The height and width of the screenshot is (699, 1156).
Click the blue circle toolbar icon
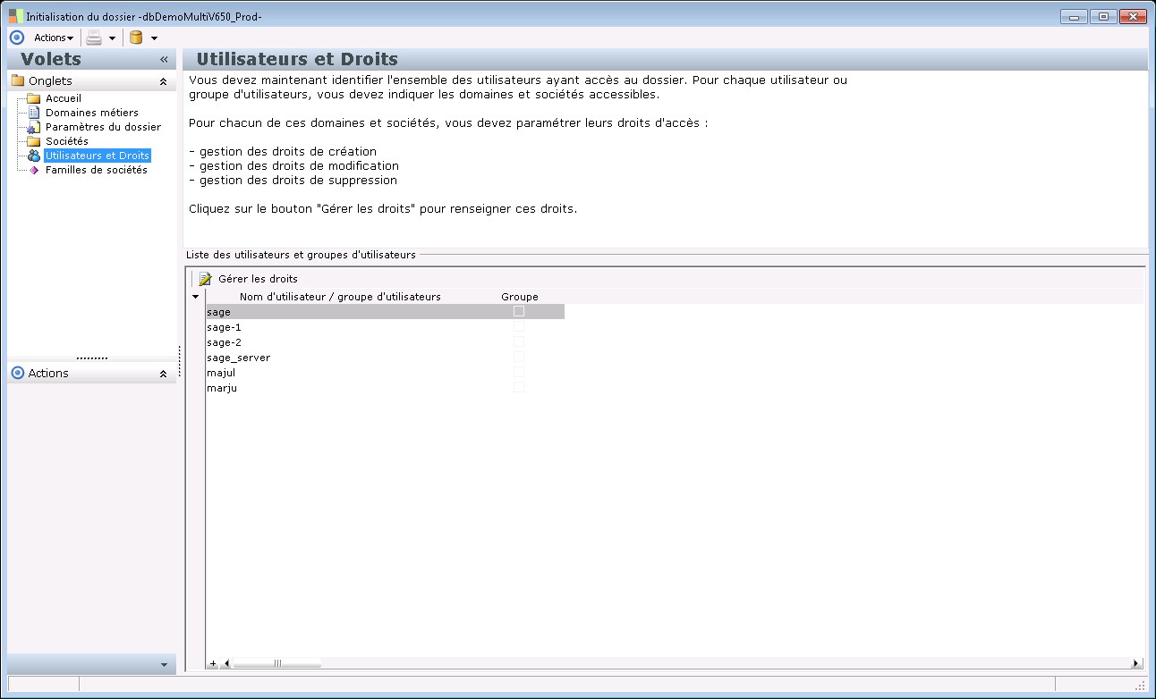[x=16, y=38]
